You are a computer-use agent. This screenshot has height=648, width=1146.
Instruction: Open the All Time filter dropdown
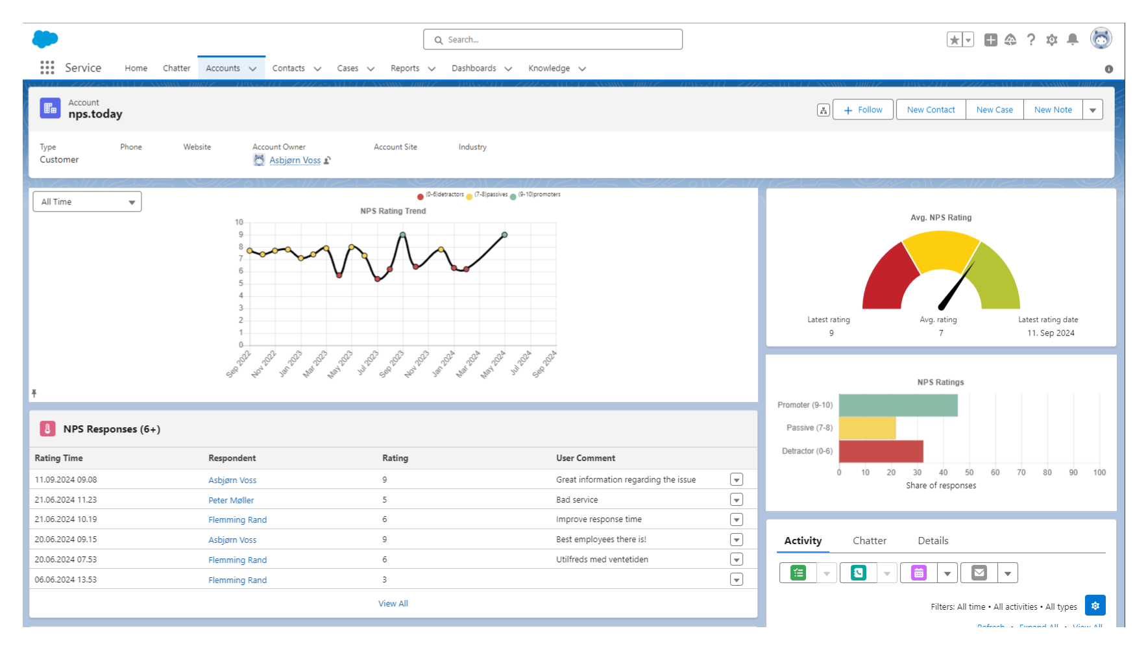point(87,201)
